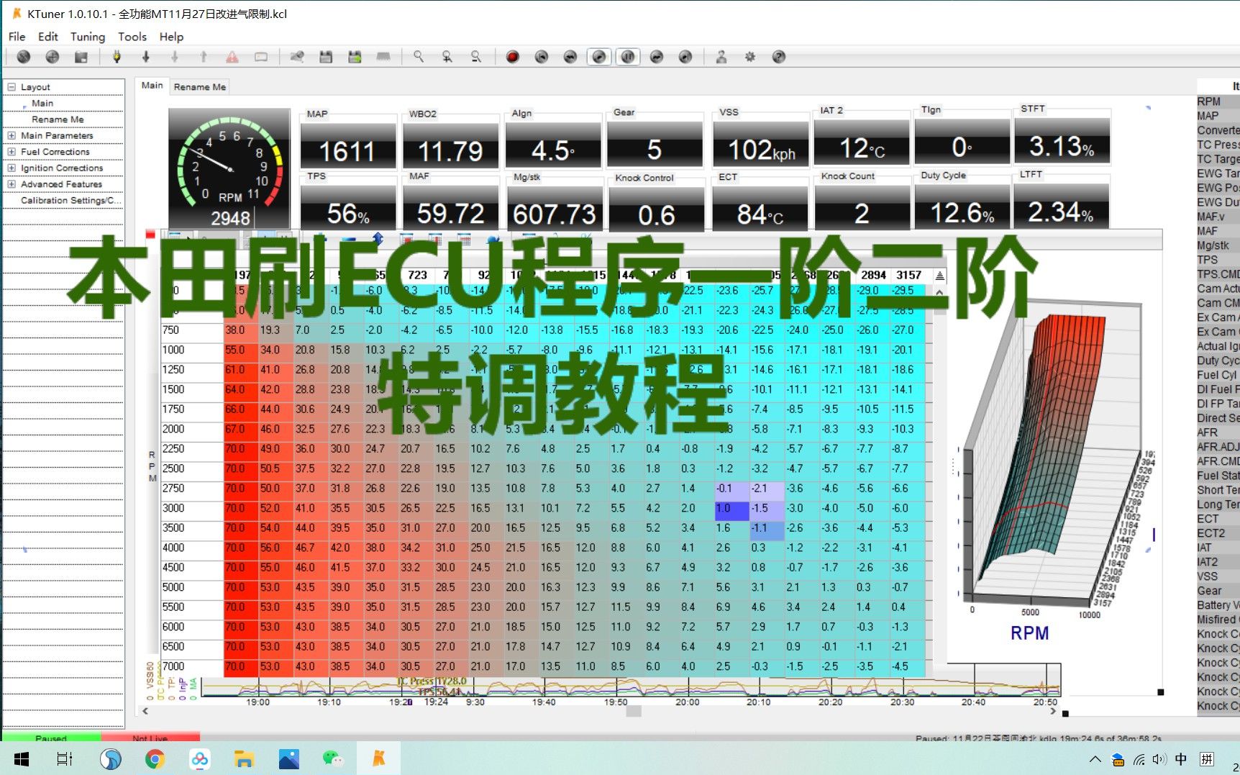
Task: Click the save datalog floppy icon
Action: (326, 57)
